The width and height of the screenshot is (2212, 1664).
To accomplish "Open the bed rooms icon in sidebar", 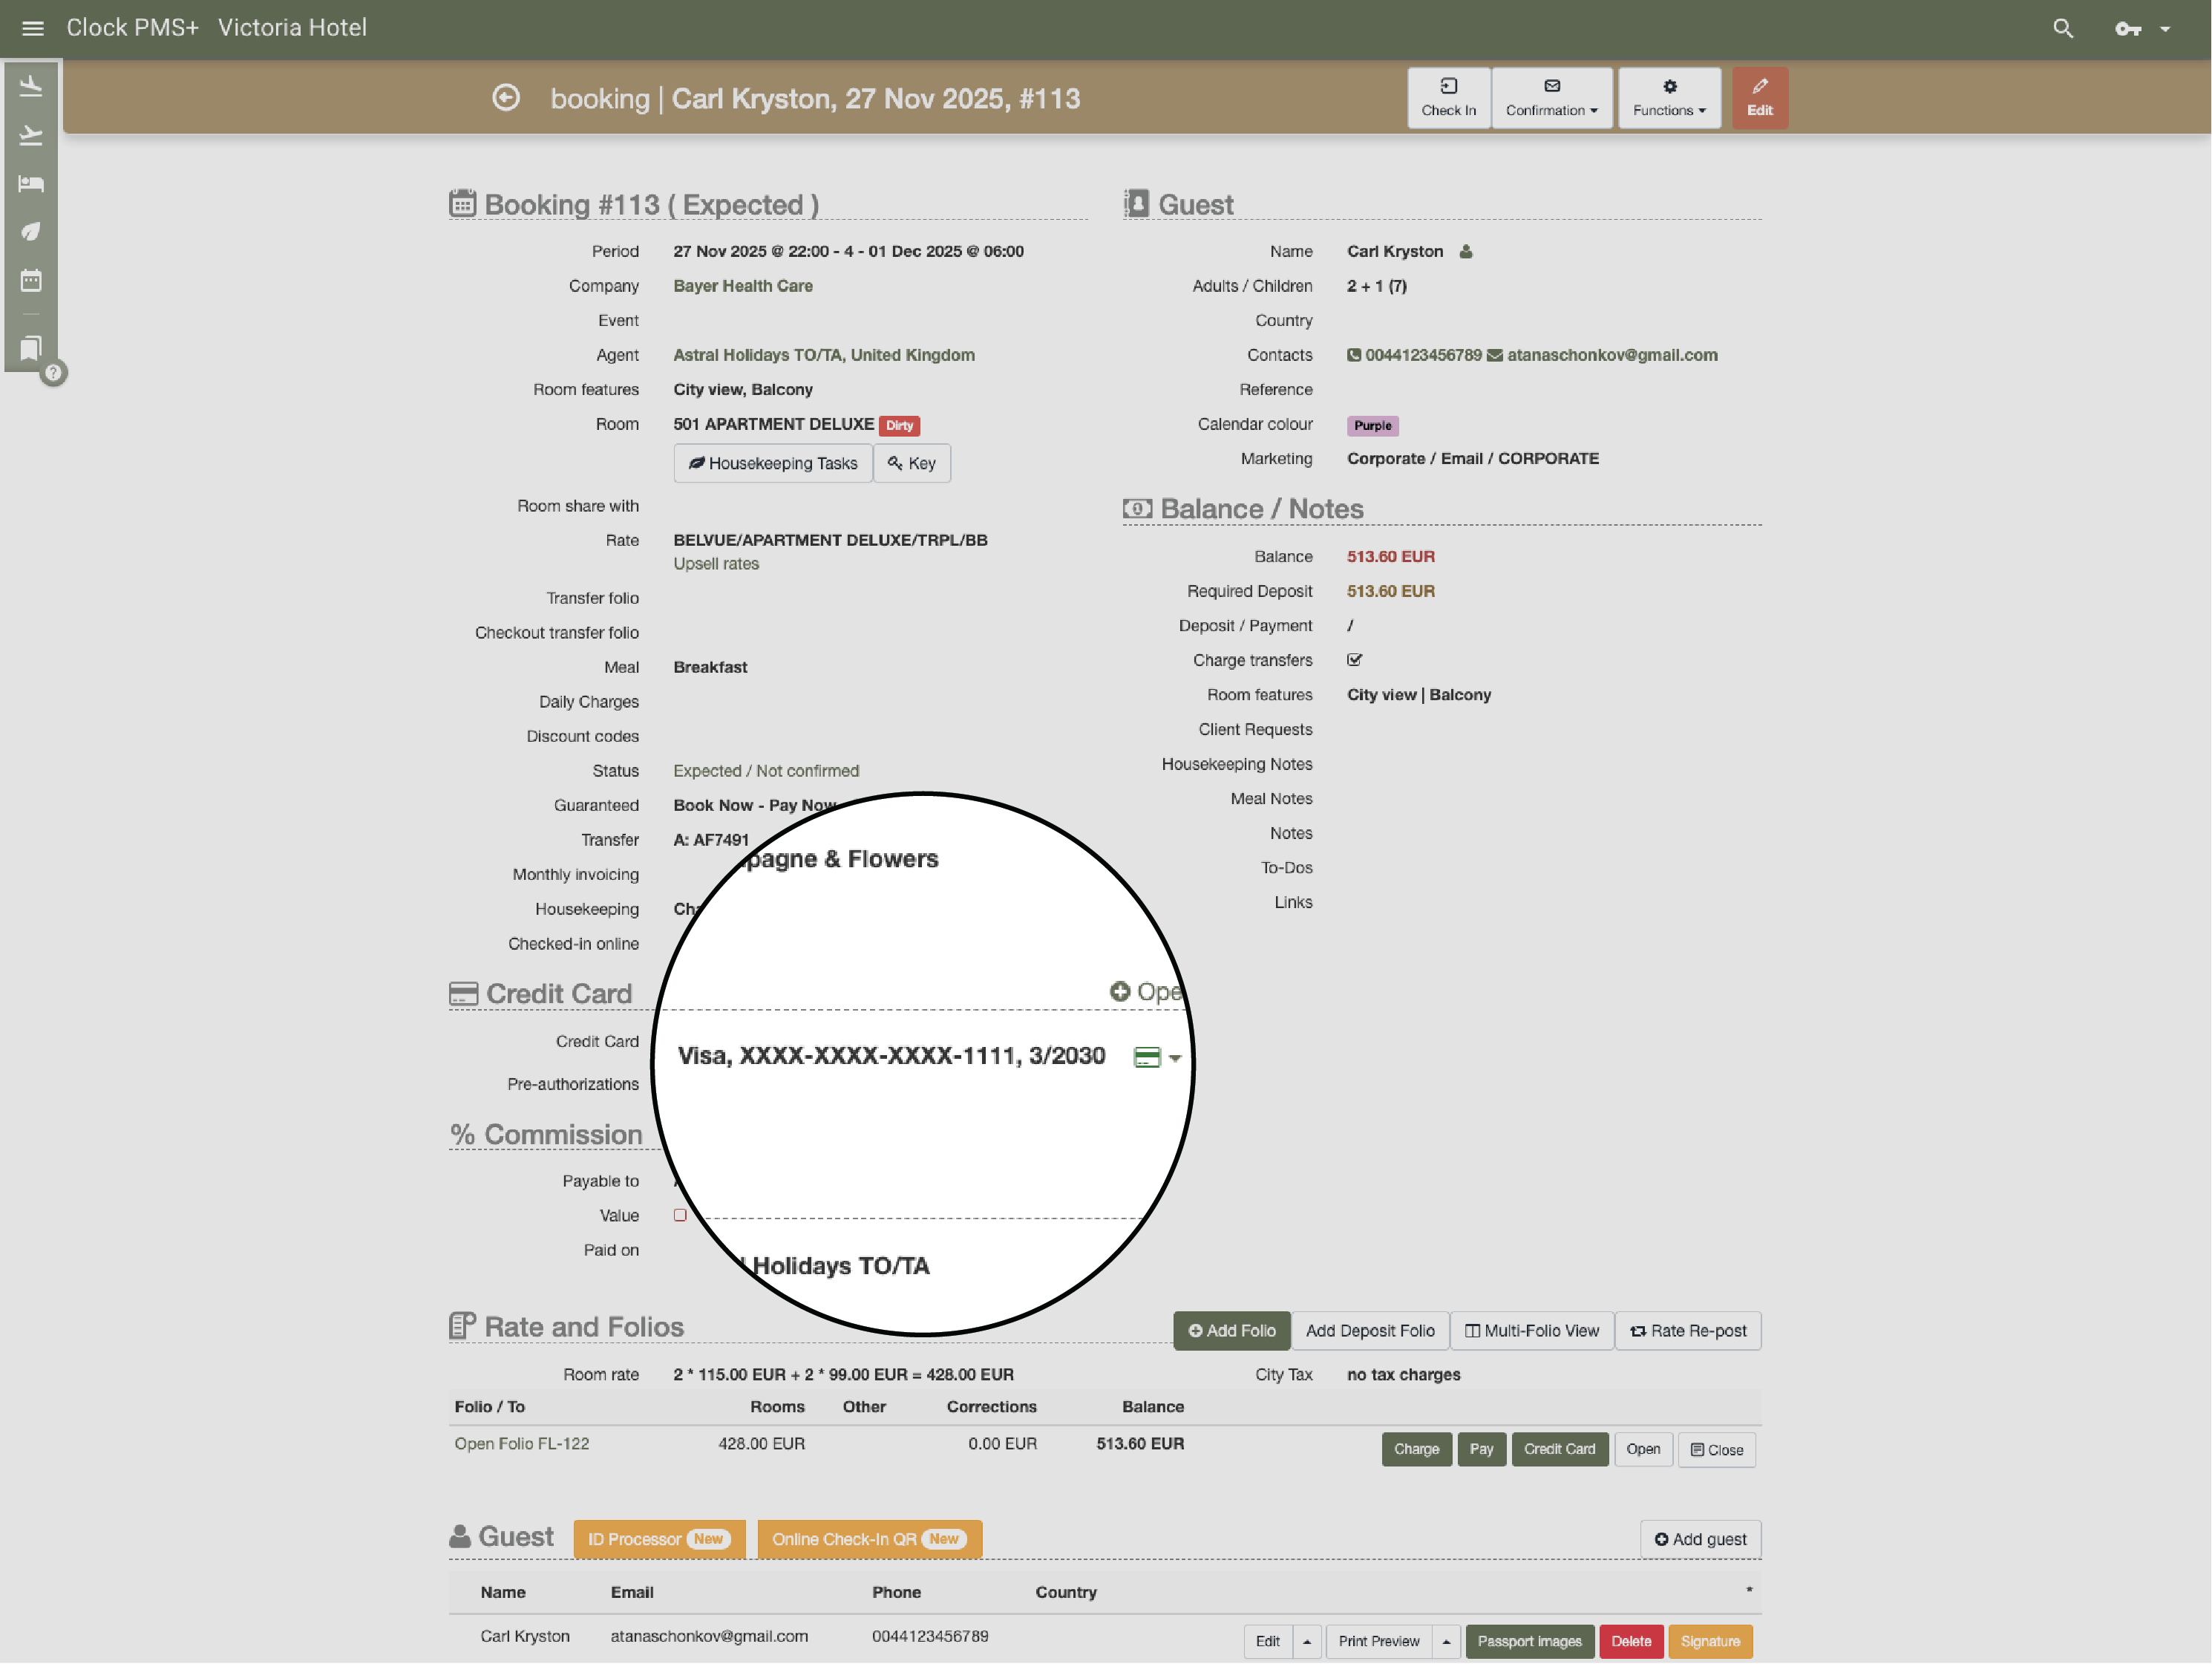I will 31,183.
